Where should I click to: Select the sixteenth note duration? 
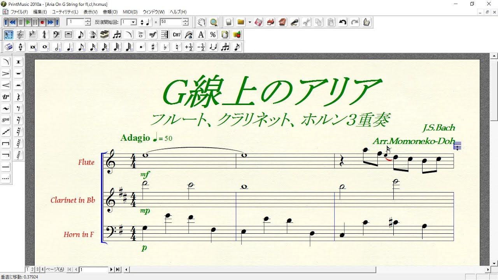tap(93, 47)
